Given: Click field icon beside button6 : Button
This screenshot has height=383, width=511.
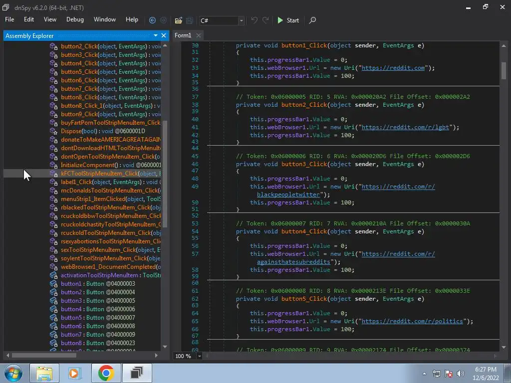Looking at the screenshot, I should [x=54, y=326].
